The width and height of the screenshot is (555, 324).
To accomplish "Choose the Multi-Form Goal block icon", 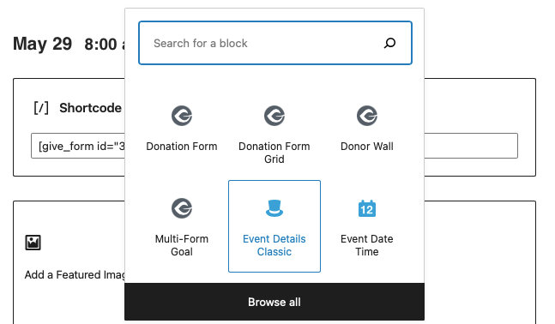I will click(x=182, y=208).
